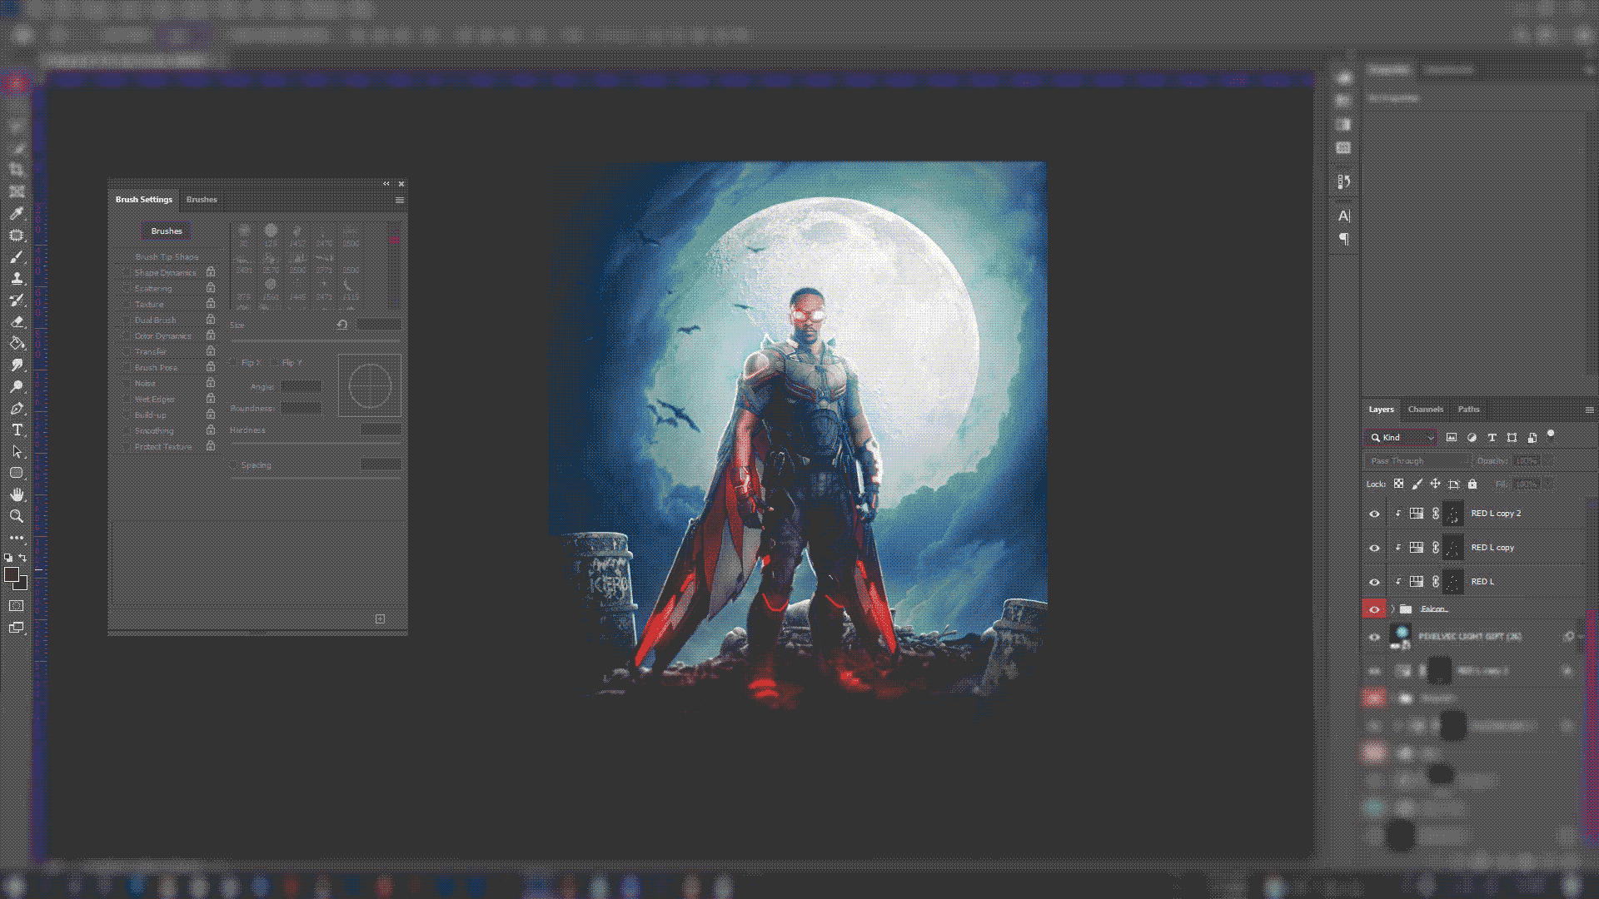Expand the Falcon layer group
Viewport: 1599px width, 899px height.
pos(1392,609)
